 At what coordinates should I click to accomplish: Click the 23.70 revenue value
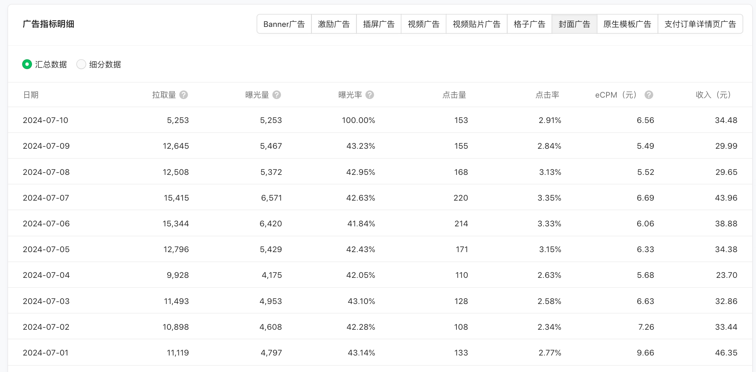727,275
